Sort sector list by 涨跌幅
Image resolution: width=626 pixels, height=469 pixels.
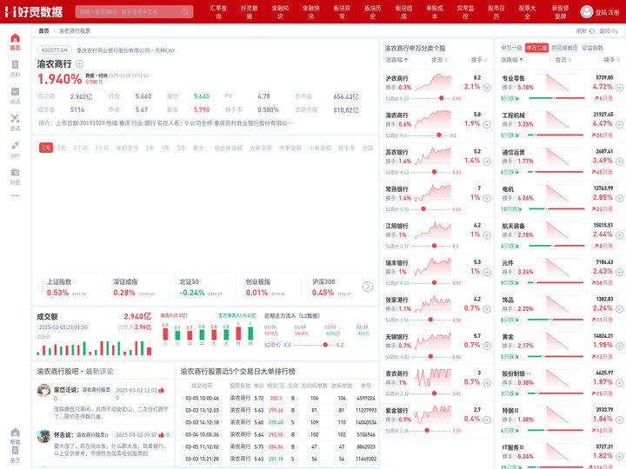click(x=512, y=60)
